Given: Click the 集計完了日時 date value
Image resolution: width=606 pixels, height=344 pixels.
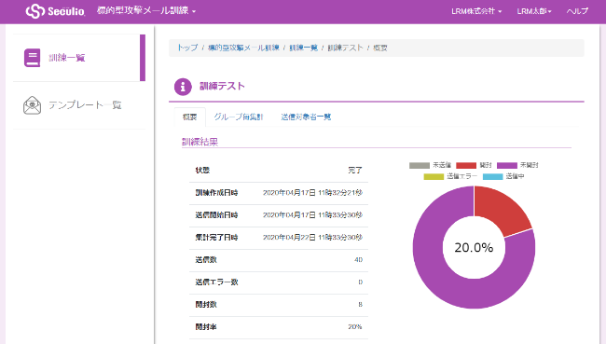Looking at the screenshot, I should [312, 238].
